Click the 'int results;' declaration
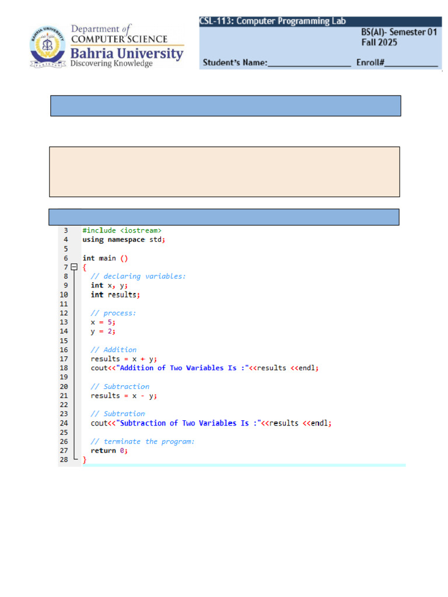448x597 pixels. (116, 294)
